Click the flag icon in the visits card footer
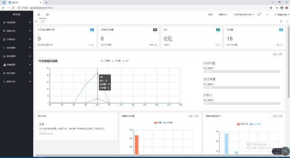Viewport: 290px width, 158px height. click(282, 45)
